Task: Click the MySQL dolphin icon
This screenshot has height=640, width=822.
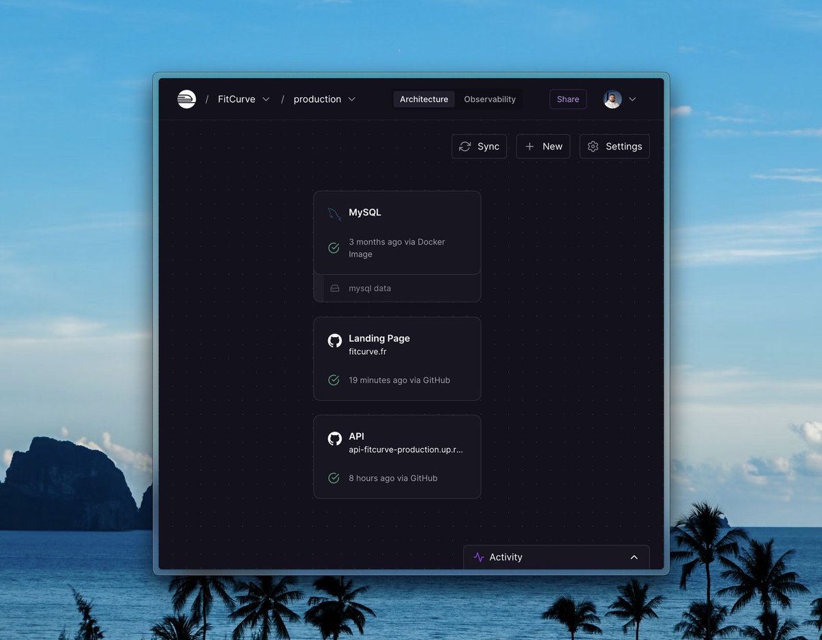Action: coord(334,214)
